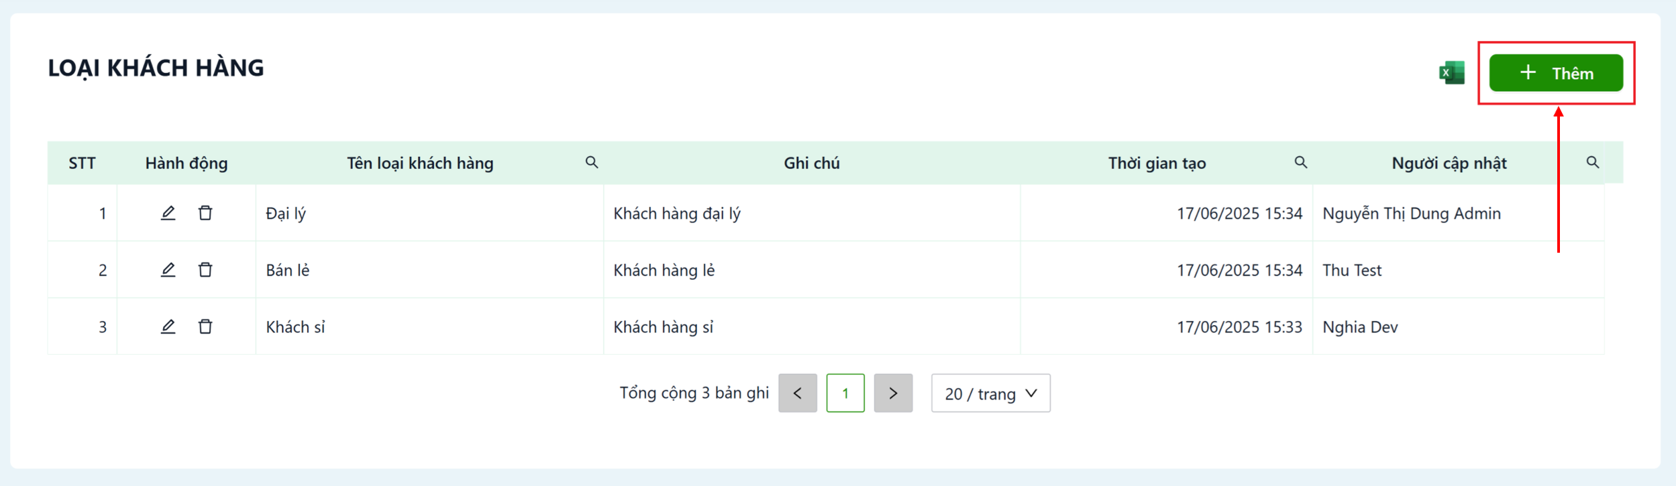Screen dimensions: 1676x486
Task: Select page 1 in pagination
Action: point(845,393)
